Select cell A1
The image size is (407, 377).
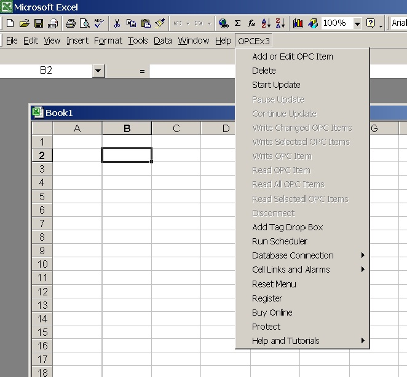coord(77,142)
